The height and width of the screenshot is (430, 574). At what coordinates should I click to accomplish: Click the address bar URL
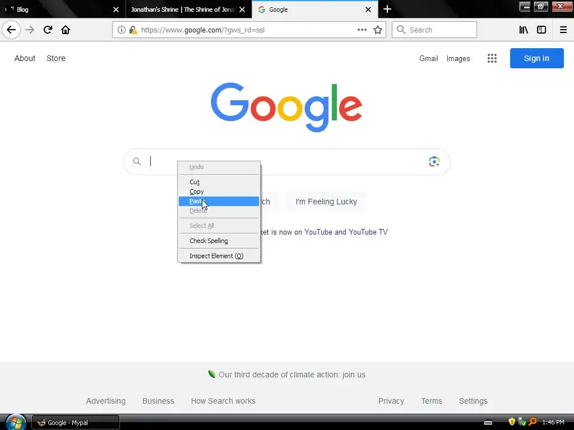click(x=203, y=30)
